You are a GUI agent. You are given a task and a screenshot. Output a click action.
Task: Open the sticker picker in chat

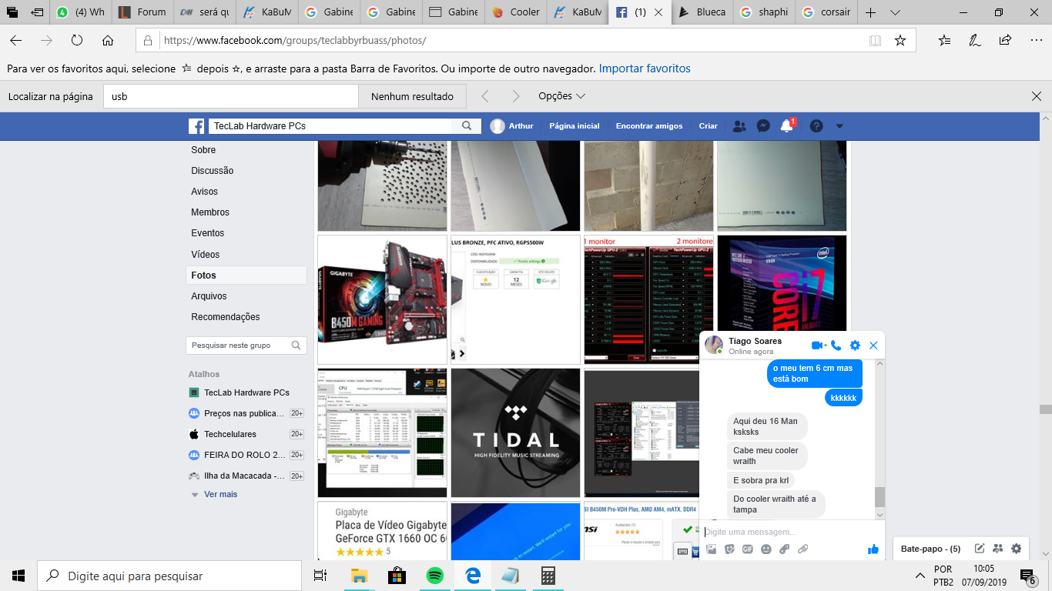(729, 549)
